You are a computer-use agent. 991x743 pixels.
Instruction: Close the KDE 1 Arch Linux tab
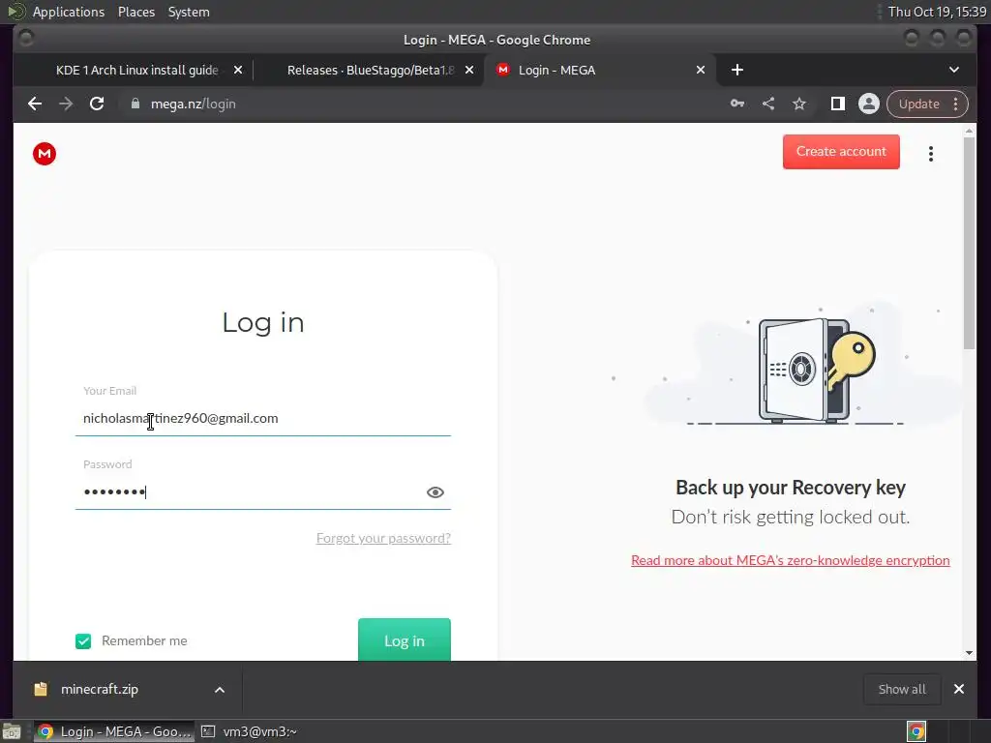click(238, 70)
